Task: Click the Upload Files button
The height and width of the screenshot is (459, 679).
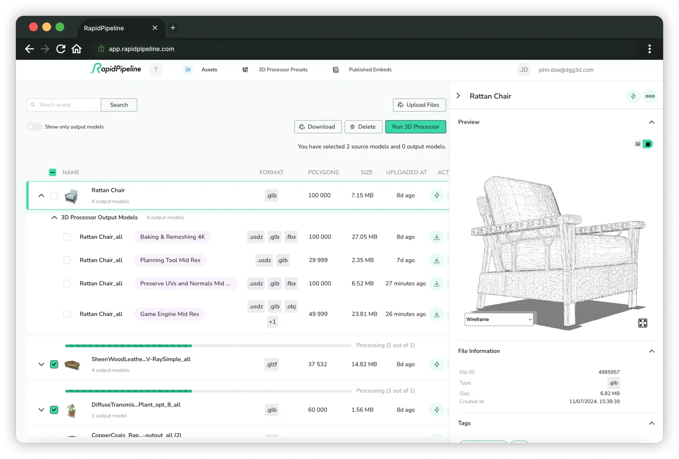Action: (419, 105)
